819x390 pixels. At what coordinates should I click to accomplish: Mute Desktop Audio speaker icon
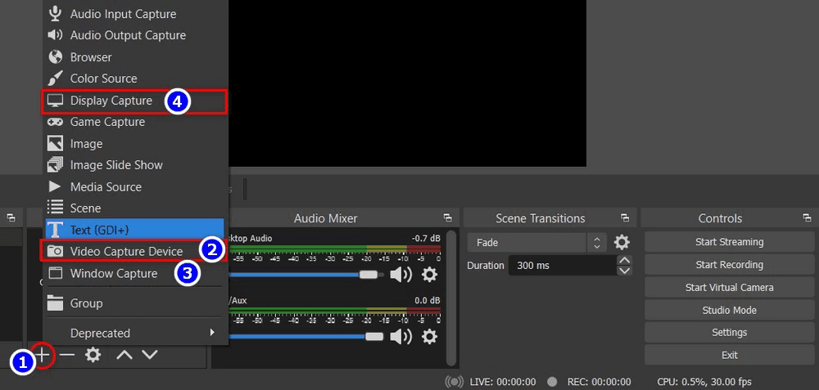coord(400,274)
